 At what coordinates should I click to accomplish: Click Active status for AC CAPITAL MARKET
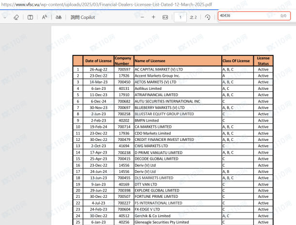pos(263,69)
